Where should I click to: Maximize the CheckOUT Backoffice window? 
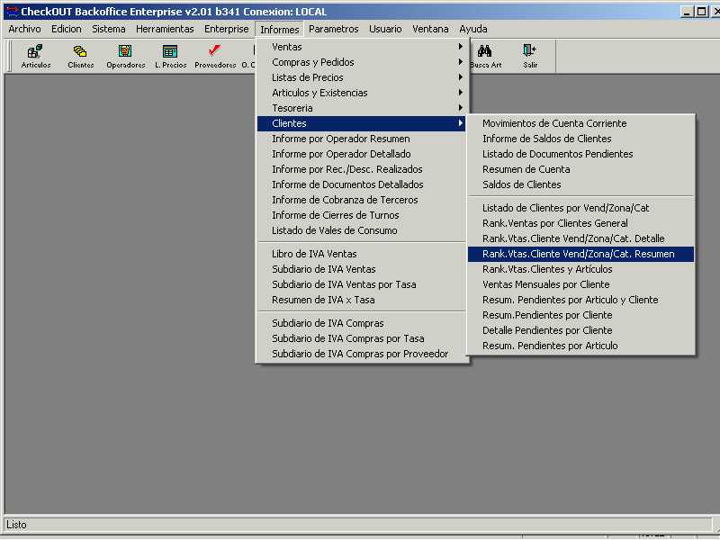[x=701, y=12]
